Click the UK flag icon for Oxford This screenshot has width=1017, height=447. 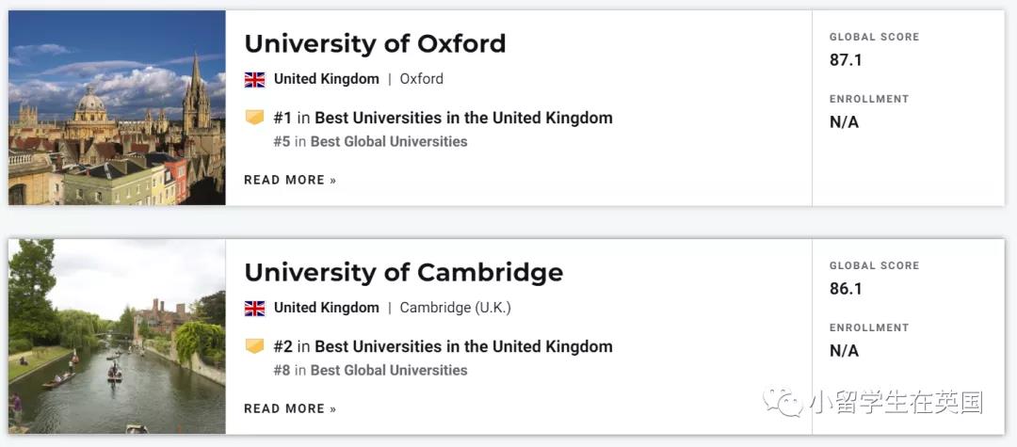(254, 80)
